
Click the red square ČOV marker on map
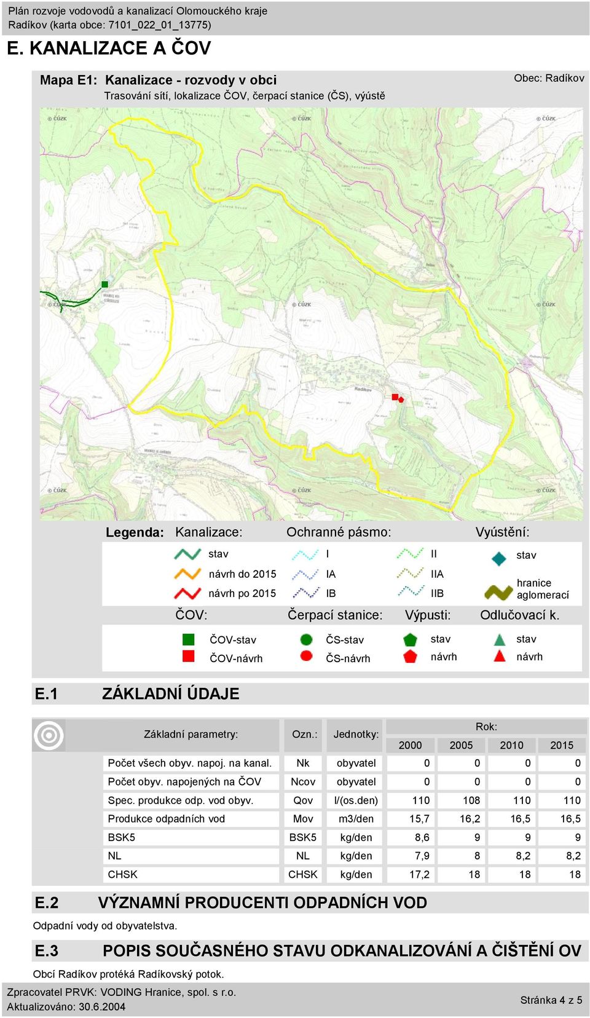click(395, 397)
